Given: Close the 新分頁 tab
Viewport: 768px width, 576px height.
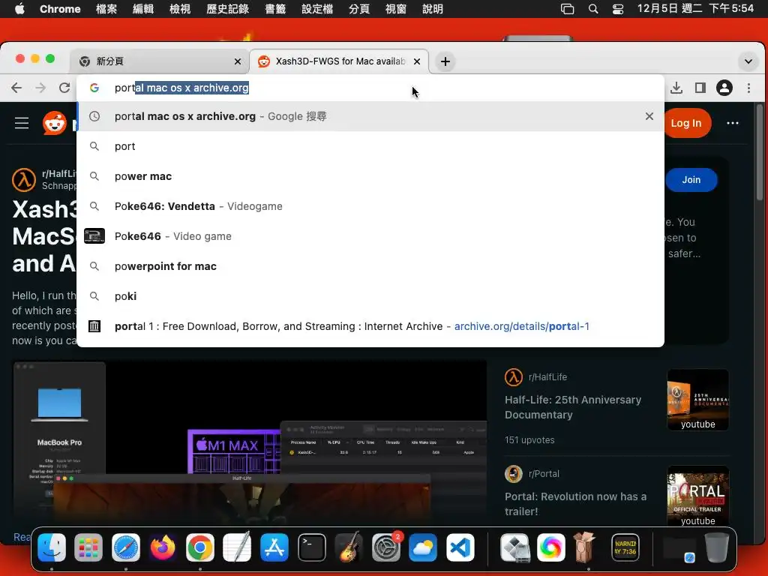Looking at the screenshot, I should point(238,61).
